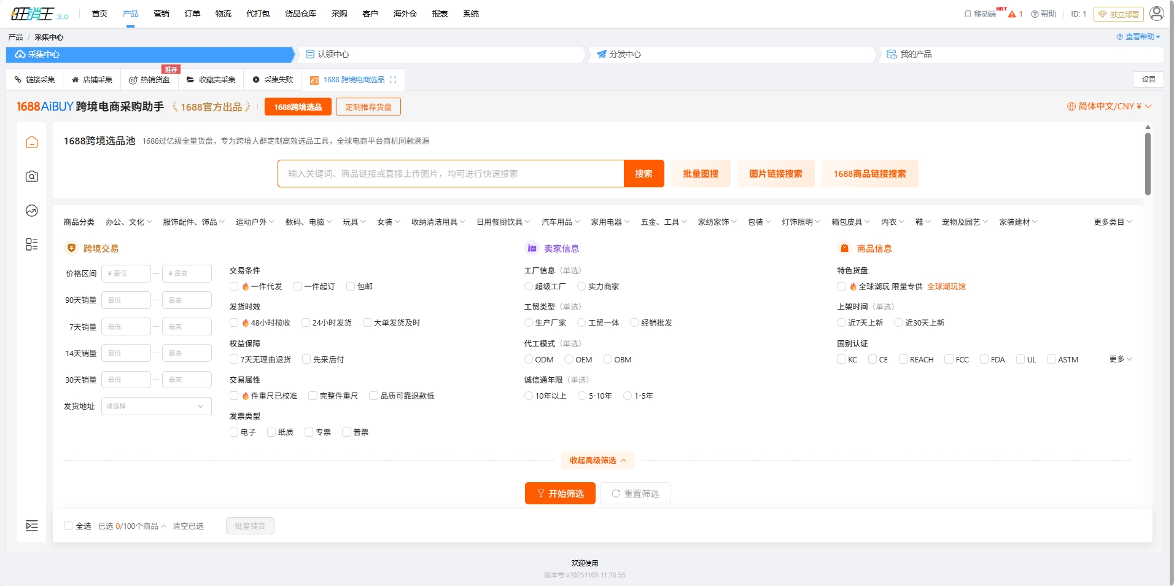The height and width of the screenshot is (586, 1174).
Task: Enable the 一件代发 checkbox
Action: (x=234, y=287)
